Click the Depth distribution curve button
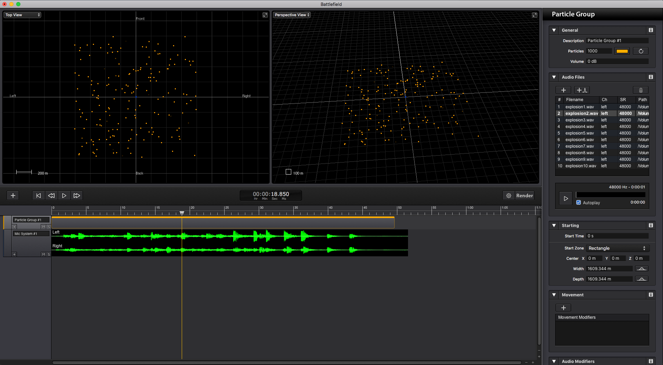 tap(642, 279)
